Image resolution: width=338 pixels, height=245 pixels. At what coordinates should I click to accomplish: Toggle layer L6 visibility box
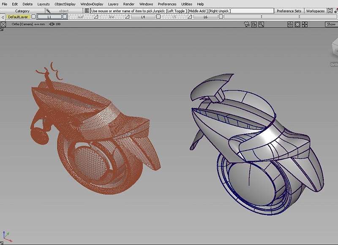pos(221,16)
